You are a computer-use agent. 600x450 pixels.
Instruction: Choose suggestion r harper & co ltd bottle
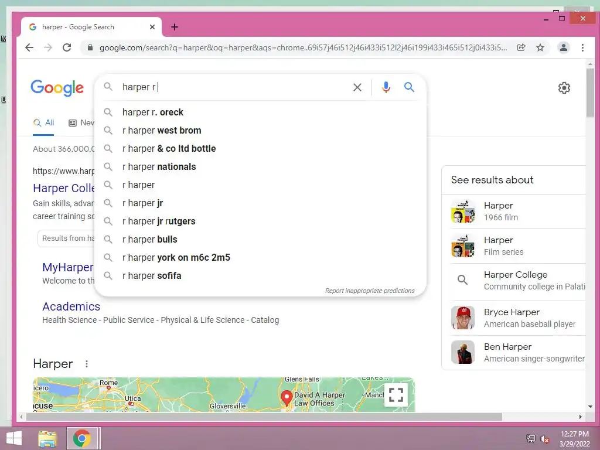260,148
